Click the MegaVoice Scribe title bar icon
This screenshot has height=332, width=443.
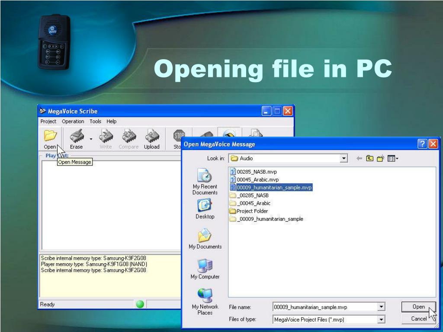click(x=43, y=111)
